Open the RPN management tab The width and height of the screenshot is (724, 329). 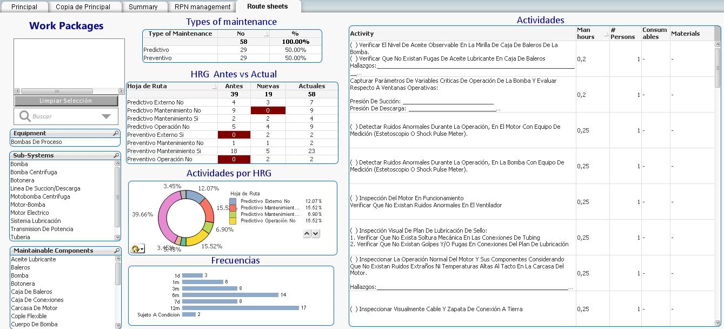click(202, 7)
